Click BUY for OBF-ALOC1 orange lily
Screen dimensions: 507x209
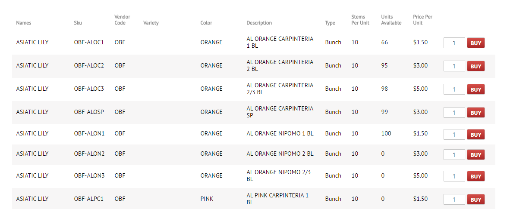point(476,43)
